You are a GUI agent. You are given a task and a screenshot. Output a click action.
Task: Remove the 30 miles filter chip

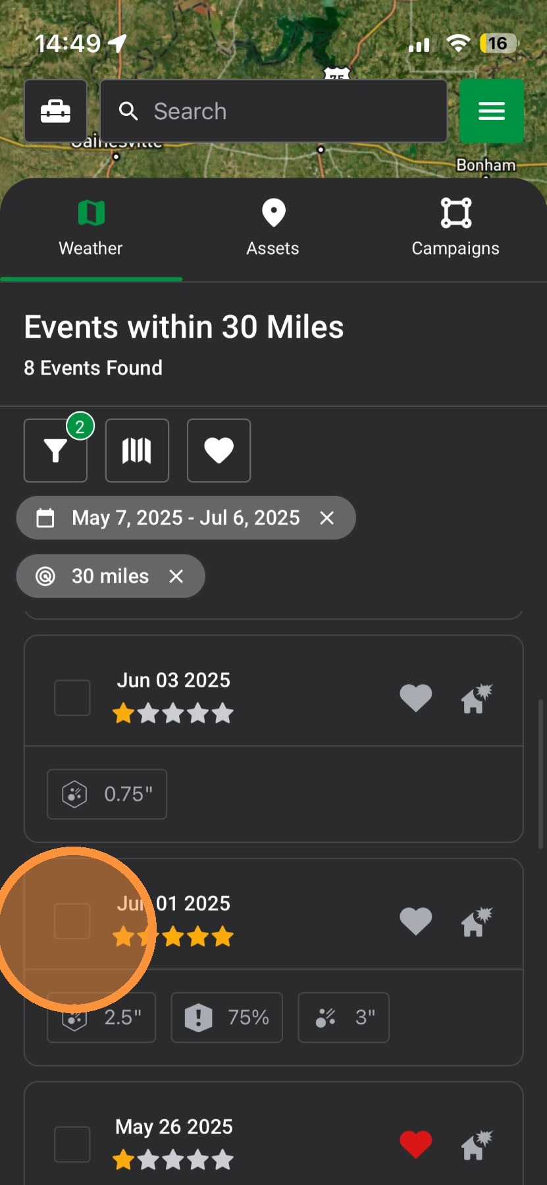coord(176,576)
